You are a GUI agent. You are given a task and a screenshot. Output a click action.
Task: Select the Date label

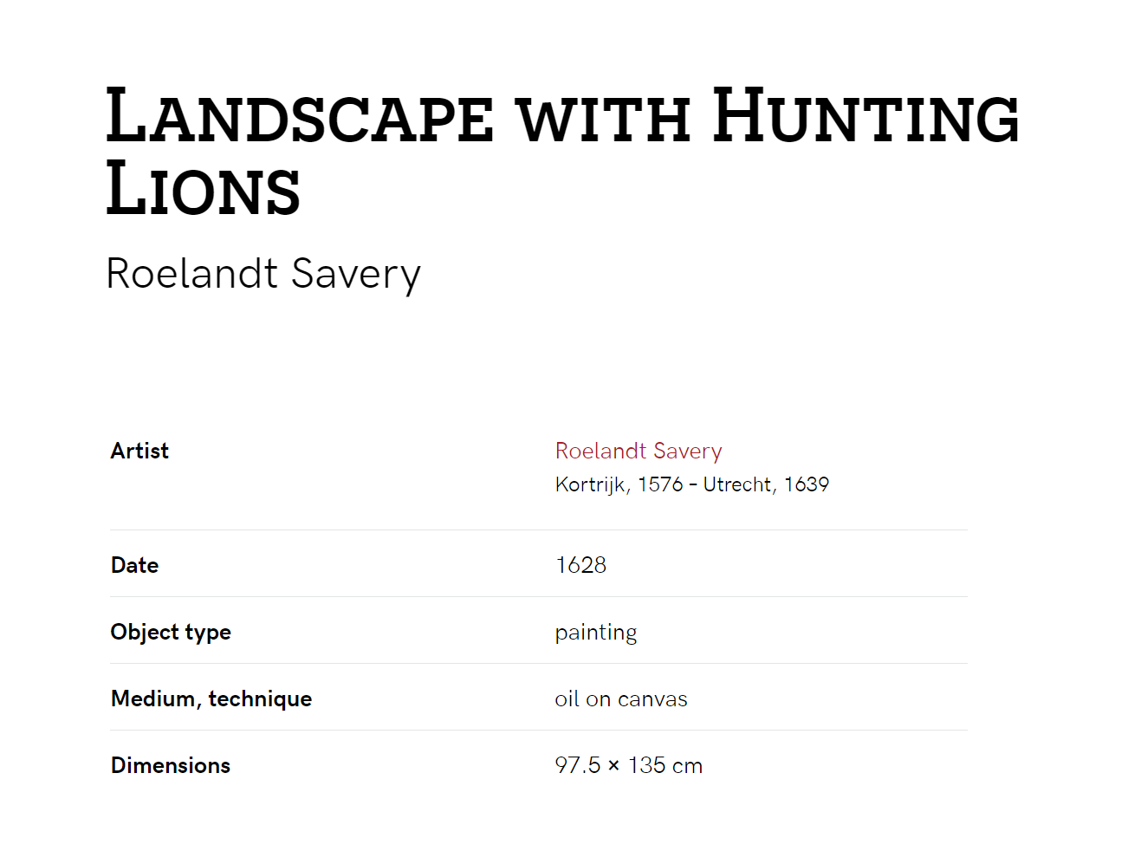135,565
